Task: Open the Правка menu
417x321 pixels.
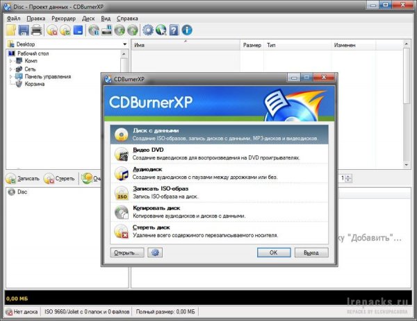Action: pyautogui.click(x=36, y=18)
